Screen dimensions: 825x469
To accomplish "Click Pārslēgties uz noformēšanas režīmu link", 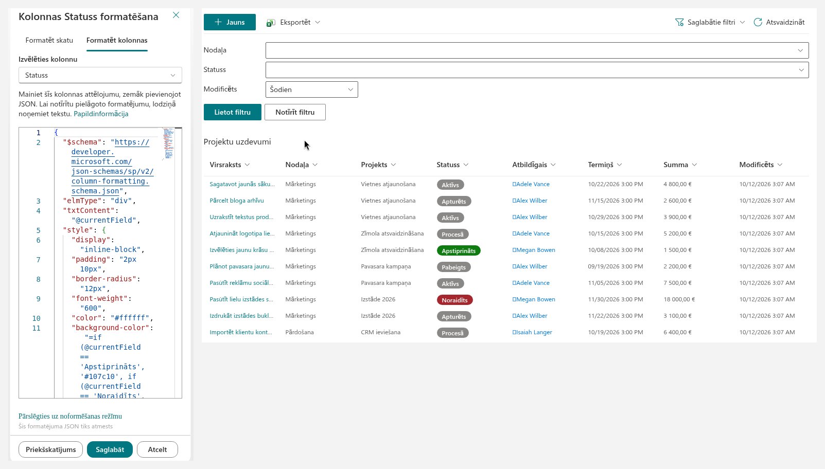I will (70, 416).
